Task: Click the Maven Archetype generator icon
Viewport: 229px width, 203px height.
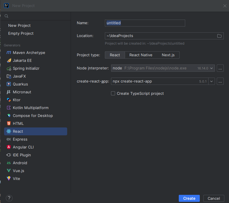Action: (9, 52)
